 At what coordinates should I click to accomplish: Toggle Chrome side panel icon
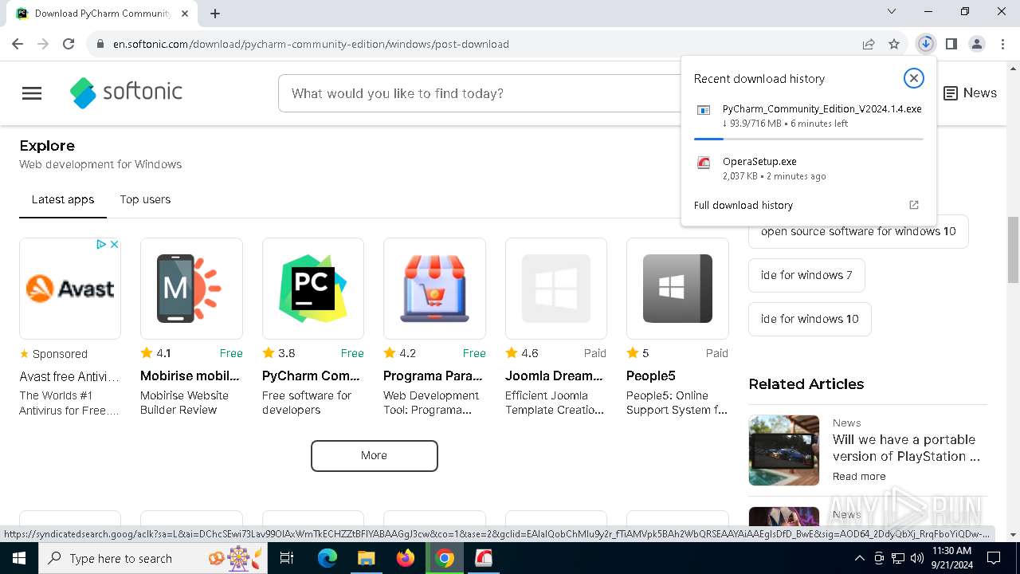pyautogui.click(x=951, y=44)
